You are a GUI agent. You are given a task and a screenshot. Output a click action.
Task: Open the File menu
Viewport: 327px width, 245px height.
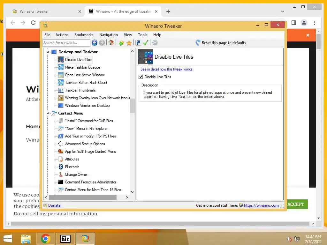[x=47, y=35]
